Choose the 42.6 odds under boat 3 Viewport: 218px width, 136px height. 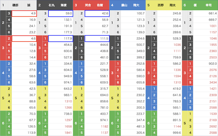97,14
